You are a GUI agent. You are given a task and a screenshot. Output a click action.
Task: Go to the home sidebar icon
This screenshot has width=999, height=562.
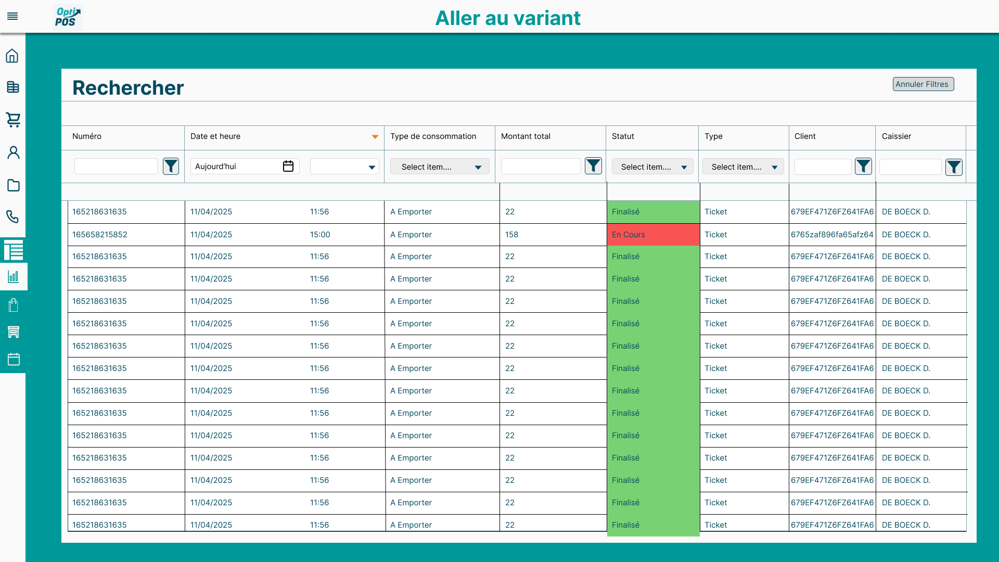[x=12, y=56]
